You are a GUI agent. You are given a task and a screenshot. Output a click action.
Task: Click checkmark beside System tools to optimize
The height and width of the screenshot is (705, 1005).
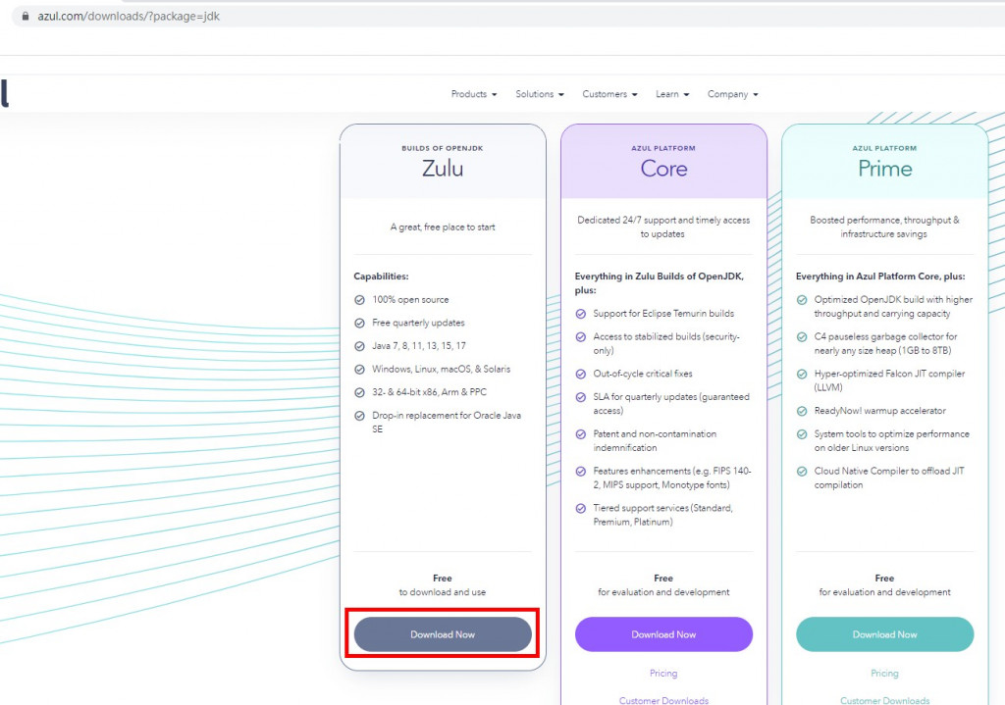pyautogui.click(x=802, y=434)
